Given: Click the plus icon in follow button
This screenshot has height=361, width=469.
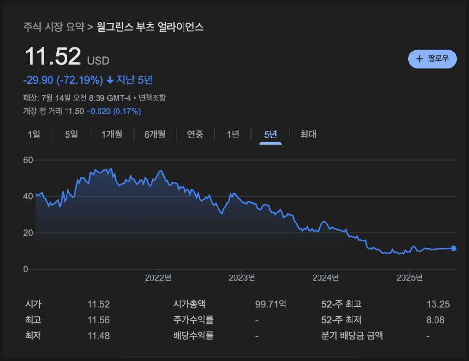Looking at the screenshot, I should [419, 59].
